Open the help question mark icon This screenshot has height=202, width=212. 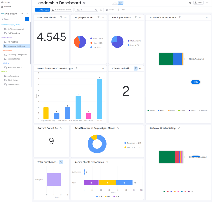pos(190,3)
